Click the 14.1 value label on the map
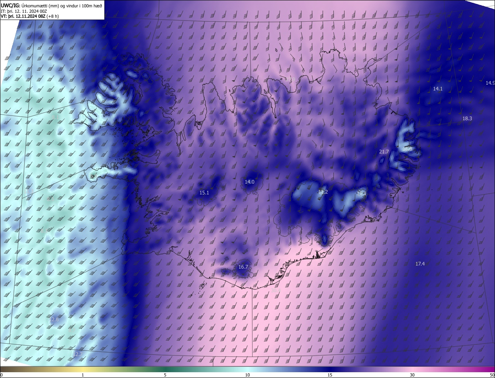The height and width of the screenshot is (378, 495). [437, 89]
